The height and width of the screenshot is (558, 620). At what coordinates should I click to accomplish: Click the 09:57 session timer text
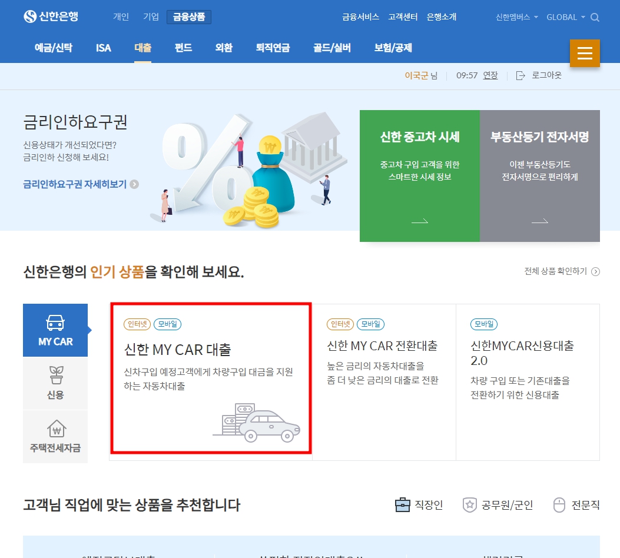(x=467, y=75)
